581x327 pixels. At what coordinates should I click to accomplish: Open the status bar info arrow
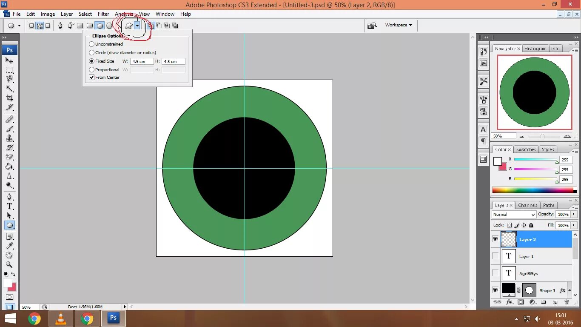[x=125, y=307]
